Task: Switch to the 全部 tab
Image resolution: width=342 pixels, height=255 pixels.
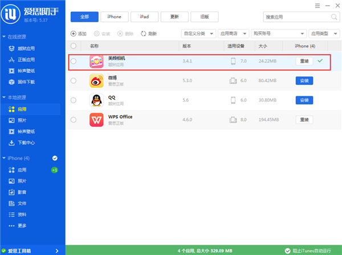Action: click(84, 17)
